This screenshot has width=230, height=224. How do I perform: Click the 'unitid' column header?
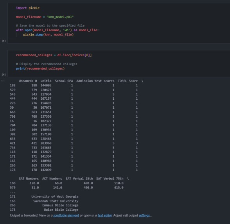click(x=46, y=81)
